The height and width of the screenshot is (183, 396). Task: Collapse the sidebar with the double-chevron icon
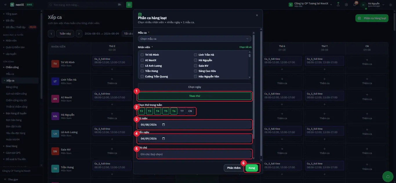coord(6,5)
